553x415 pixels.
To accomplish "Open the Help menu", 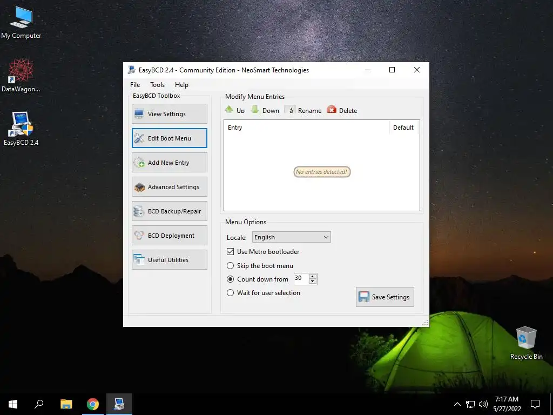I will click(181, 85).
